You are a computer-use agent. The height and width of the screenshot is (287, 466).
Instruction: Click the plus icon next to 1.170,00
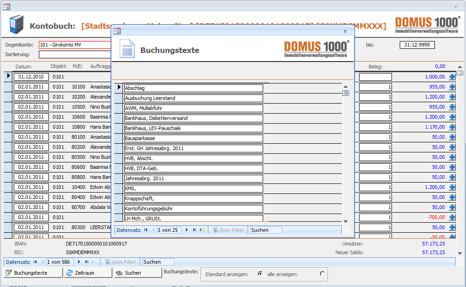tap(452, 127)
